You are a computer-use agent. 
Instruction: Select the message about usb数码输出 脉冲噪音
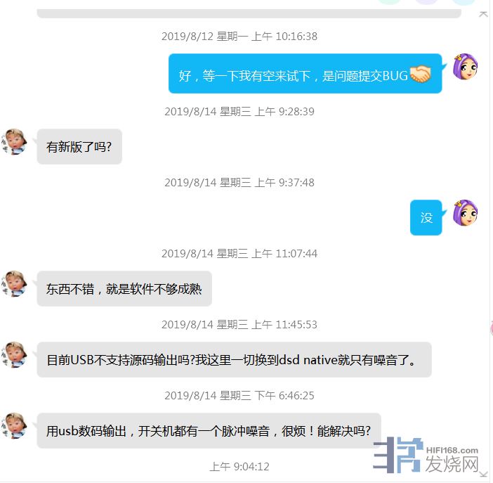point(209,431)
